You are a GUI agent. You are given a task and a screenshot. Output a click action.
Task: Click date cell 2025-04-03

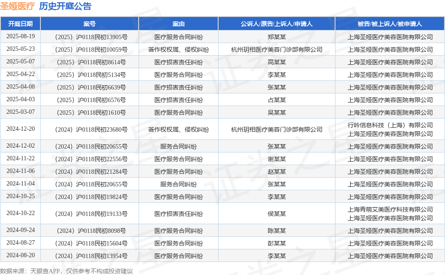click(x=20, y=99)
